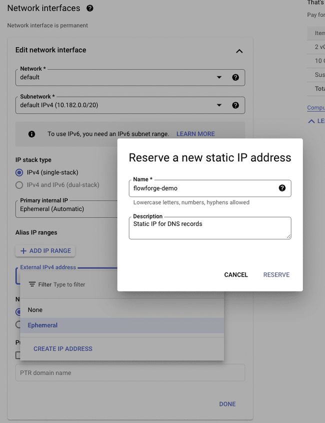The height and width of the screenshot is (423, 325).
Task: Click the PTR domain name field
Action: pyautogui.click(x=130, y=373)
